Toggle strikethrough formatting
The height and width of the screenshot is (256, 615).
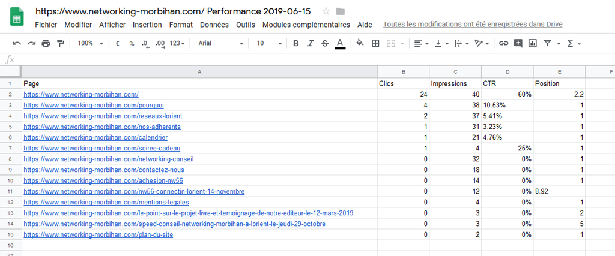tap(325, 43)
